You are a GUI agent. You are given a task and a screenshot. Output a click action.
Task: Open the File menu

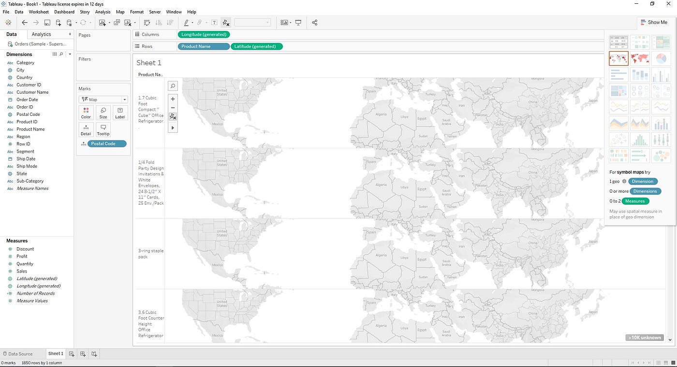(6, 12)
